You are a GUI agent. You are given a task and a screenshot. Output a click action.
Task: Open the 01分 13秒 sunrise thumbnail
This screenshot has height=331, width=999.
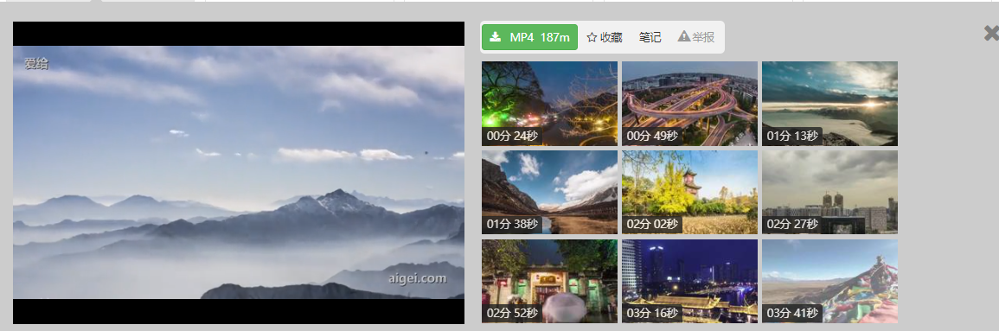pyautogui.click(x=829, y=104)
